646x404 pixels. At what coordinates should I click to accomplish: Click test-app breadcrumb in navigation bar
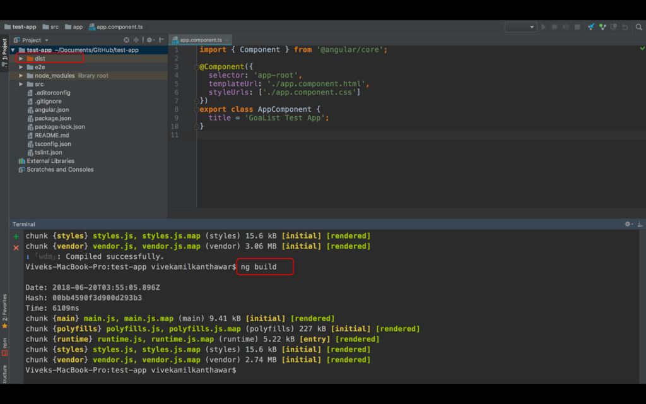(20, 27)
